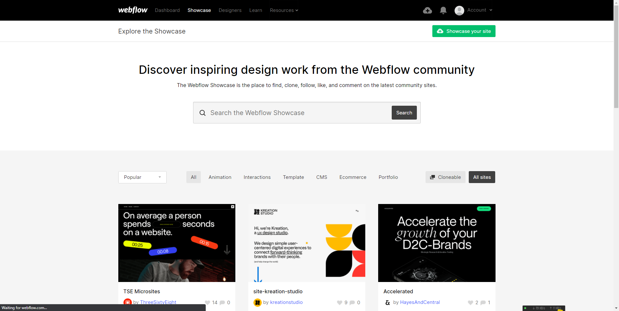Open comments icon on site-kreation-studio

coord(352,303)
